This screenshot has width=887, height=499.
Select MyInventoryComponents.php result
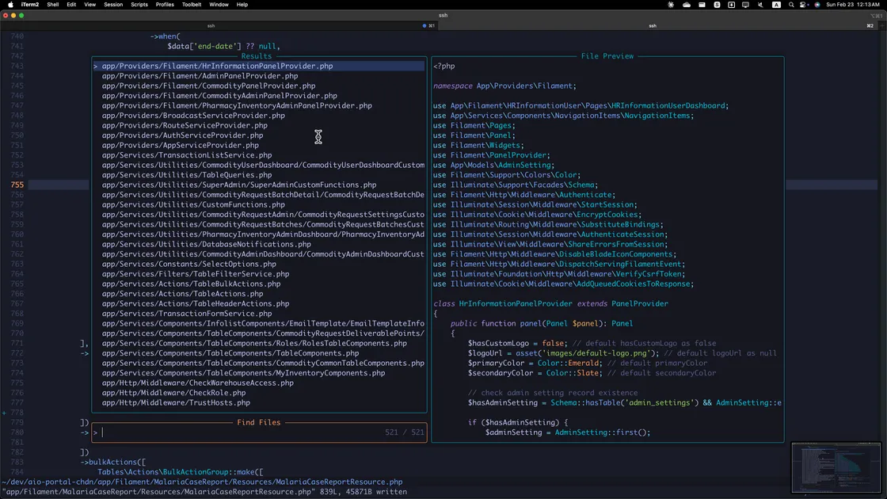click(243, 373)
